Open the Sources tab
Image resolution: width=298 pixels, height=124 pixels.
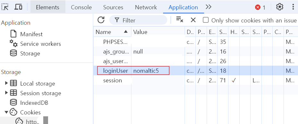(113, 7)
